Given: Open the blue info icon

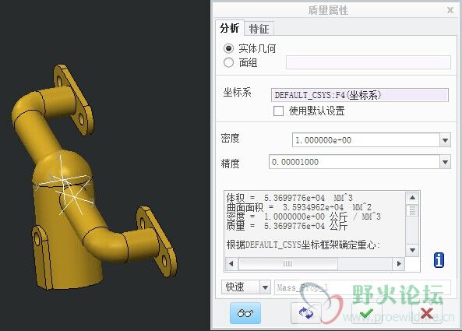Looking at the screenshot, I should [439, 259].
